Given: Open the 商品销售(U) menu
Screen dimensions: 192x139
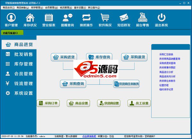Looking at the screenshot, I should (23, 8).
